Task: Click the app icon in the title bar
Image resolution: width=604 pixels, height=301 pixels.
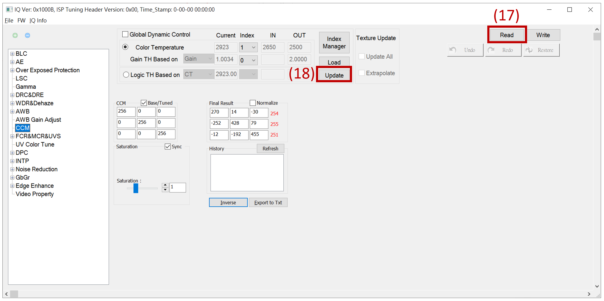Action: pyautogui.click(x=9, y=9)
